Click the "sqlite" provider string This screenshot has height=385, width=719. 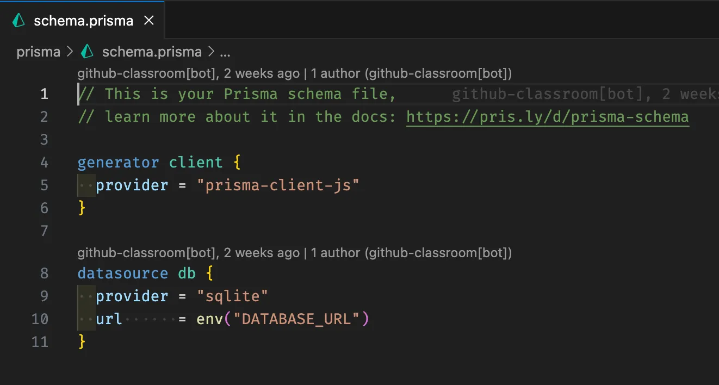coord(233,296)
